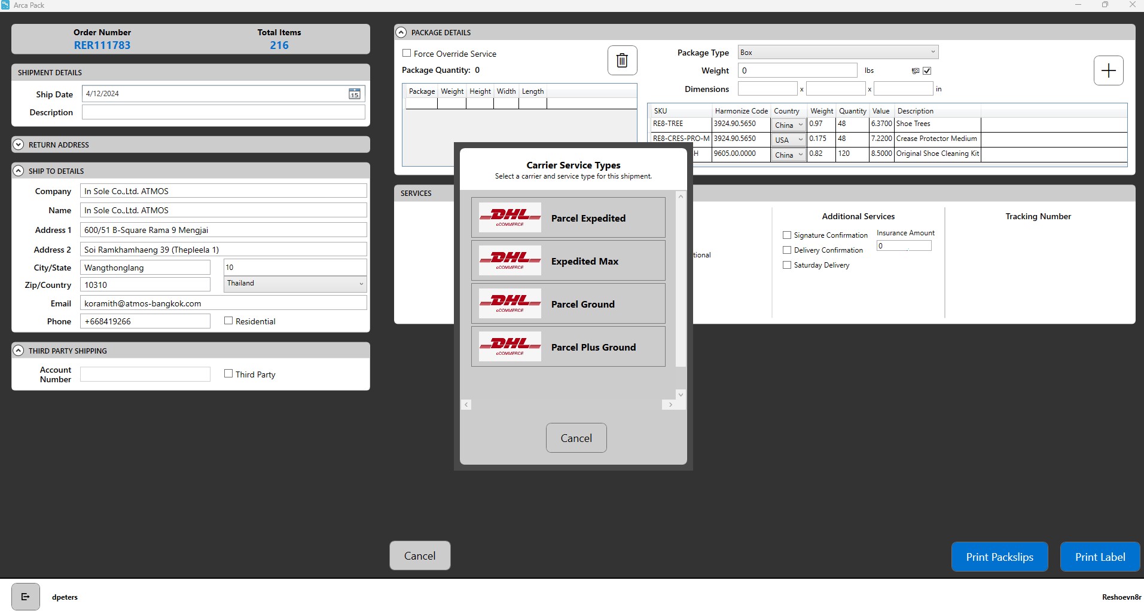Image resolution: width=1144 pixels, height=611 pixels.
Task: Toggle the Residential checkbox
Action: pos(228,321)
